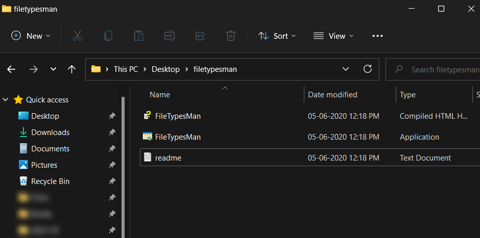Open Downloads in Quick access

[x=50, y=133]
